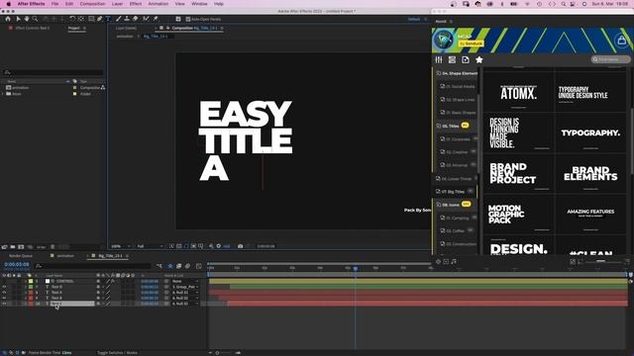Click the music note icon in Atom panel
The width and height of the screenshot is (634, 356).
click(x=454, y=261)
